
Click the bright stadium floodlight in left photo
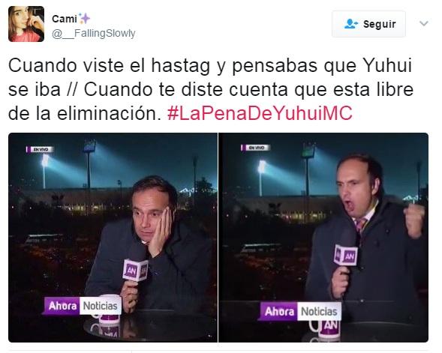click(45, 161)
